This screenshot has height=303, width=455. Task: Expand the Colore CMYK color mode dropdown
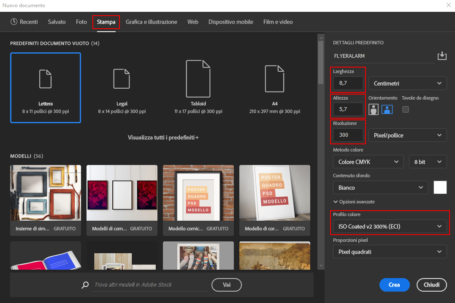point(368,162)
